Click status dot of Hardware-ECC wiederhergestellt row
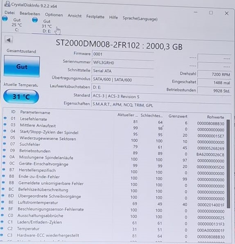Screen dimensions: 235x244 [x=2, y=235]
